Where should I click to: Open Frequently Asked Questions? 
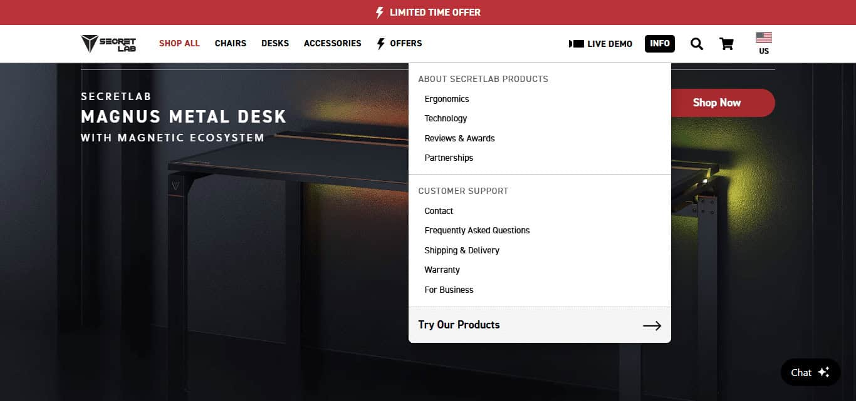(x=477, y=230)
